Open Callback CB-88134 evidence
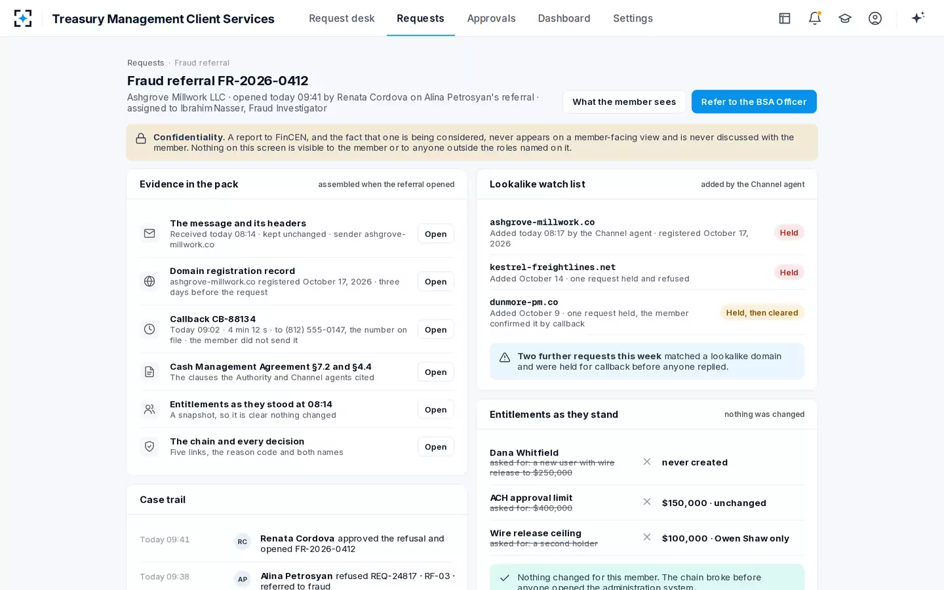The width and height of the screenshot is (944, 590). (435, 330)
